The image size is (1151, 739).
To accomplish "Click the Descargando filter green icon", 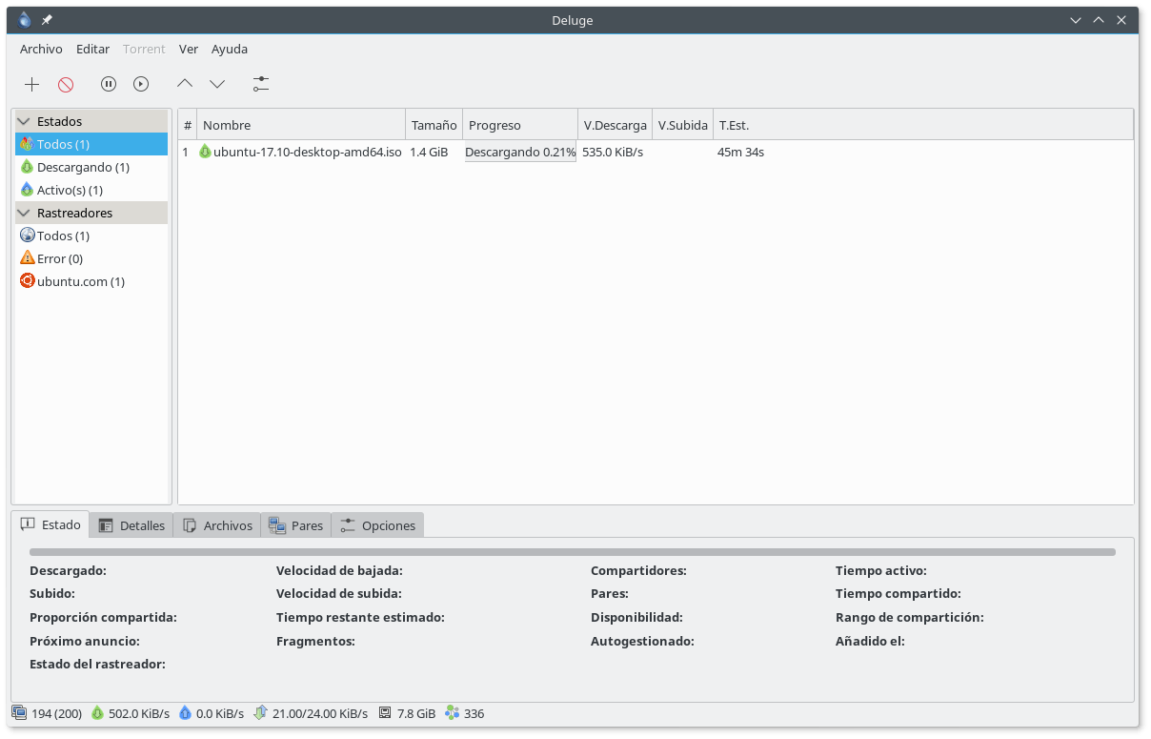I will tap(27, 166).
